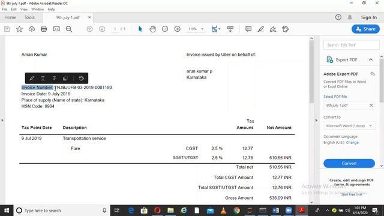Open the zoom level dropdown
The height and width of the screenshot is (216, 384).
click(x=202, y=29)
